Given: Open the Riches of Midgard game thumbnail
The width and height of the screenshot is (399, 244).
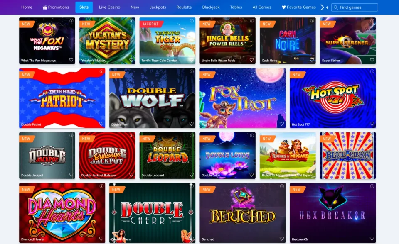Looking at the screenshot, I should pos(288,156).
